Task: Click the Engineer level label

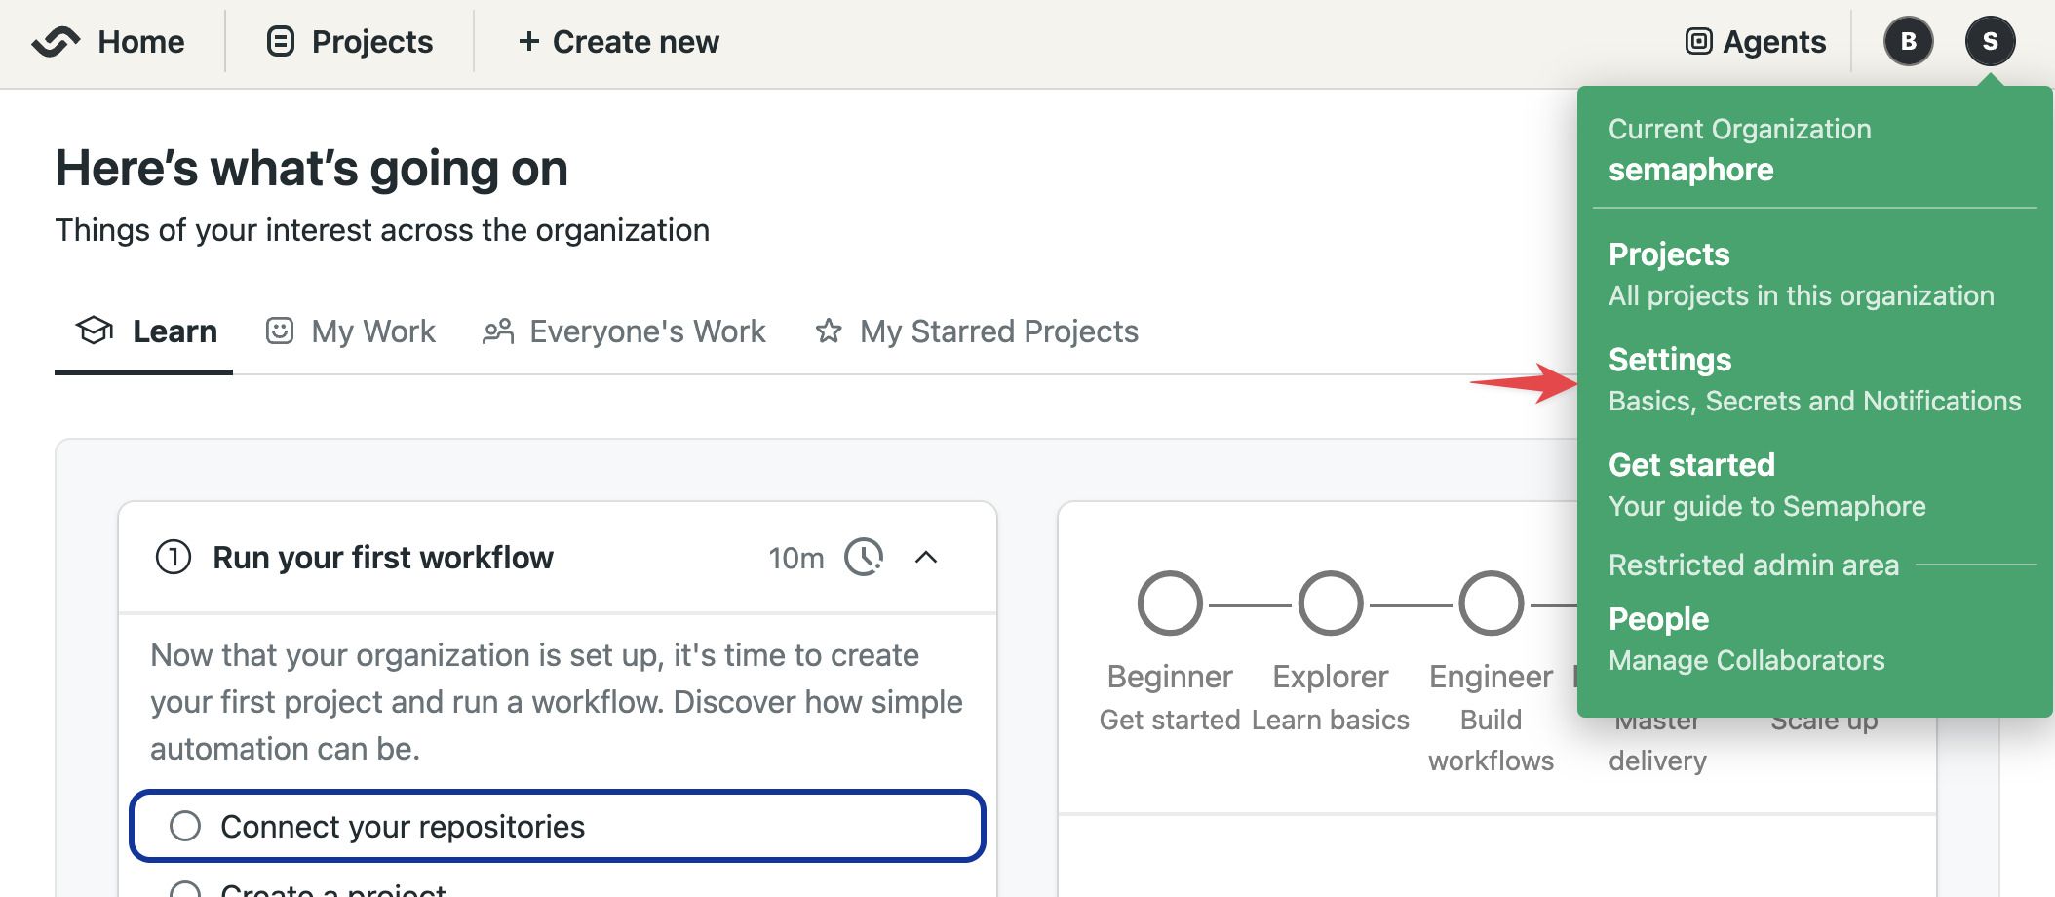Action: (1491, 677)
